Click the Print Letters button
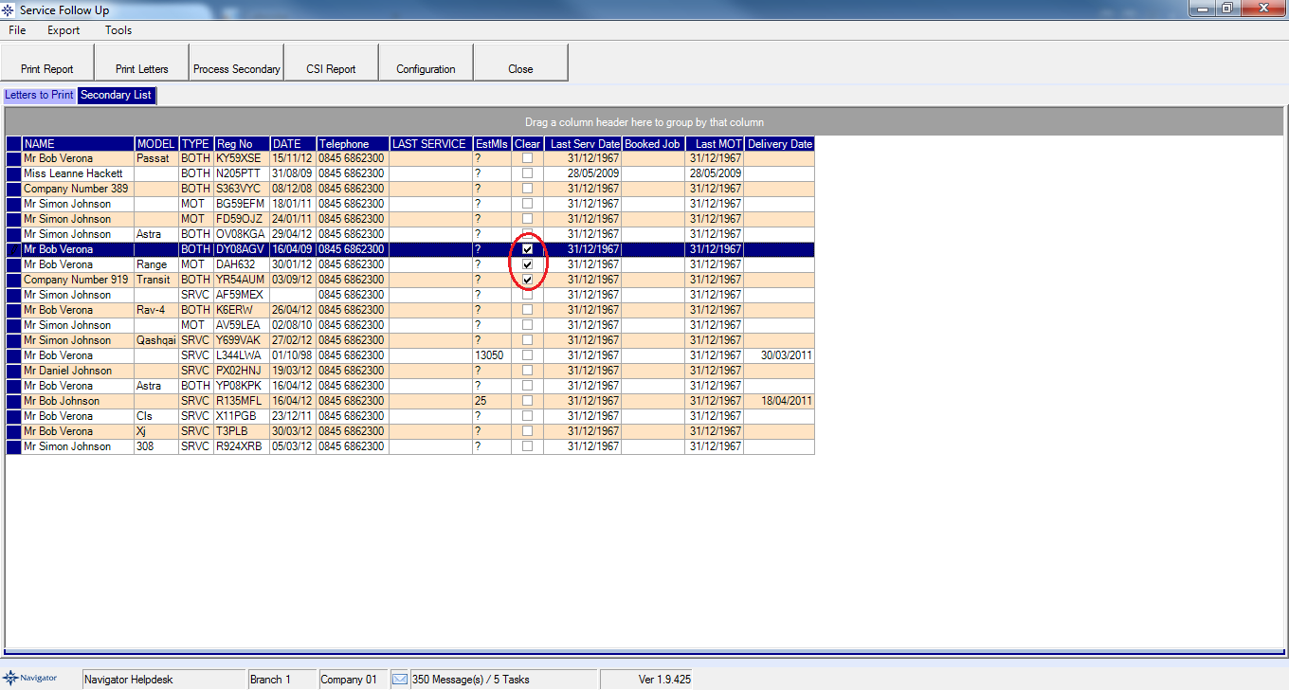Viewport: 1289px width, 690px height. tap(142, 63)
